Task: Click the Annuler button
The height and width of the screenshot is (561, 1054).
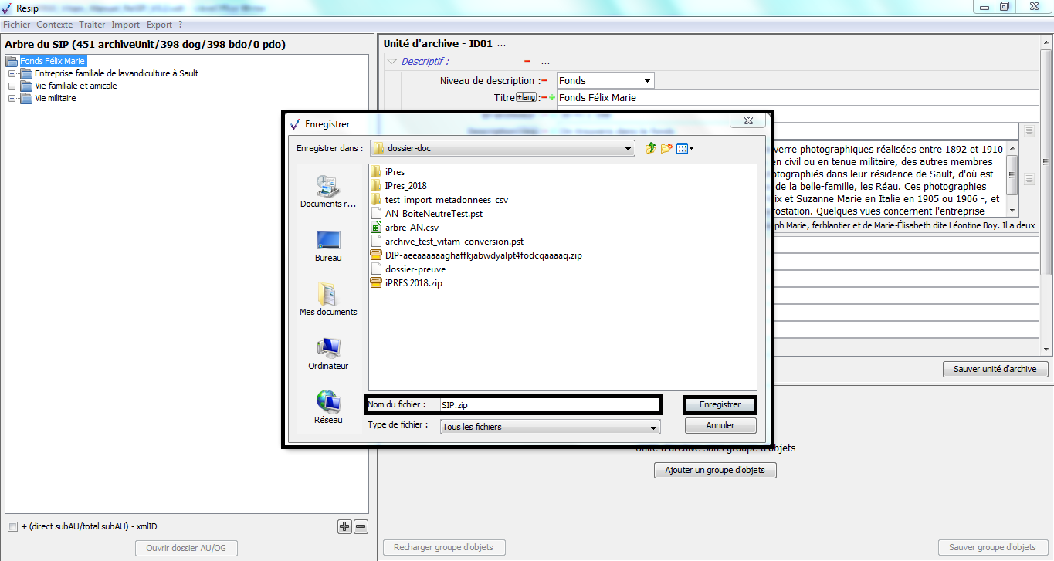Action: tap(720, 425)
